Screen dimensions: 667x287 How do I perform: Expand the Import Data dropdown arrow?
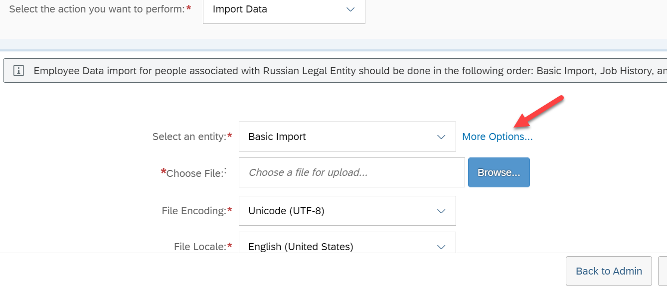pyautogui.click(x=350, y=9)
